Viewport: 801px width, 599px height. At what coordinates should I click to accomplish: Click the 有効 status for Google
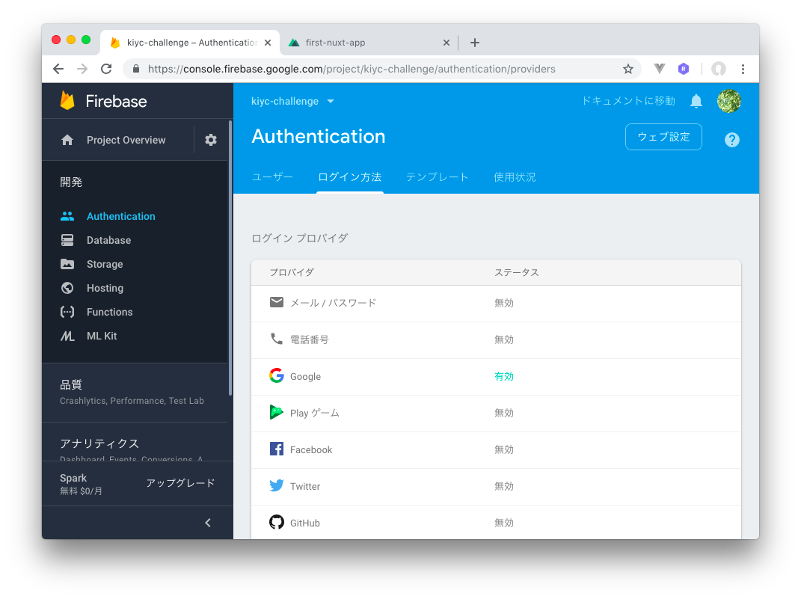(503, 376)
